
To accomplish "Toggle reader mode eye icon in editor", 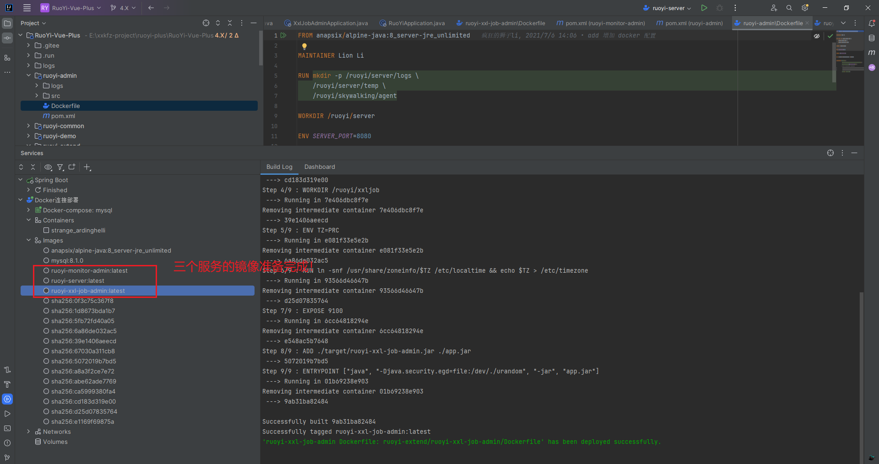I will coord(817,36).
